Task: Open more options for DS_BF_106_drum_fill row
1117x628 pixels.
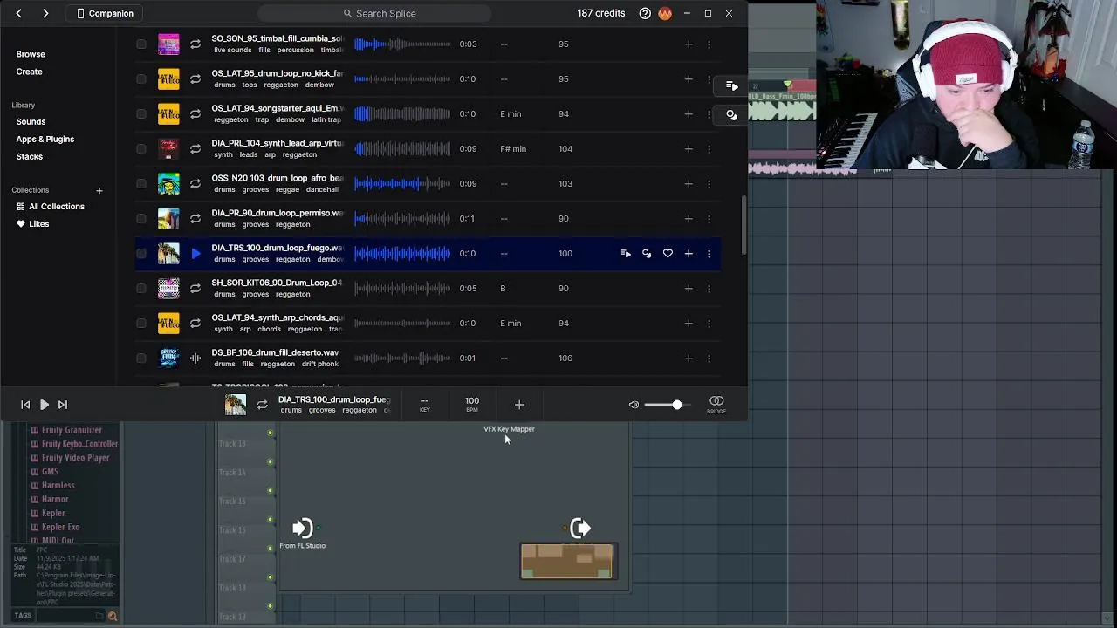Action: (x=709, y=358)
